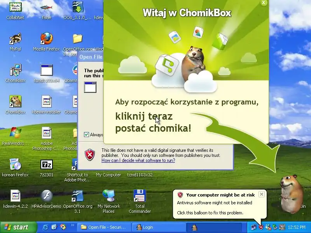Viewport: 311px width, 233px height.
Task: Open the Start menu
Action: click(18, 227)
